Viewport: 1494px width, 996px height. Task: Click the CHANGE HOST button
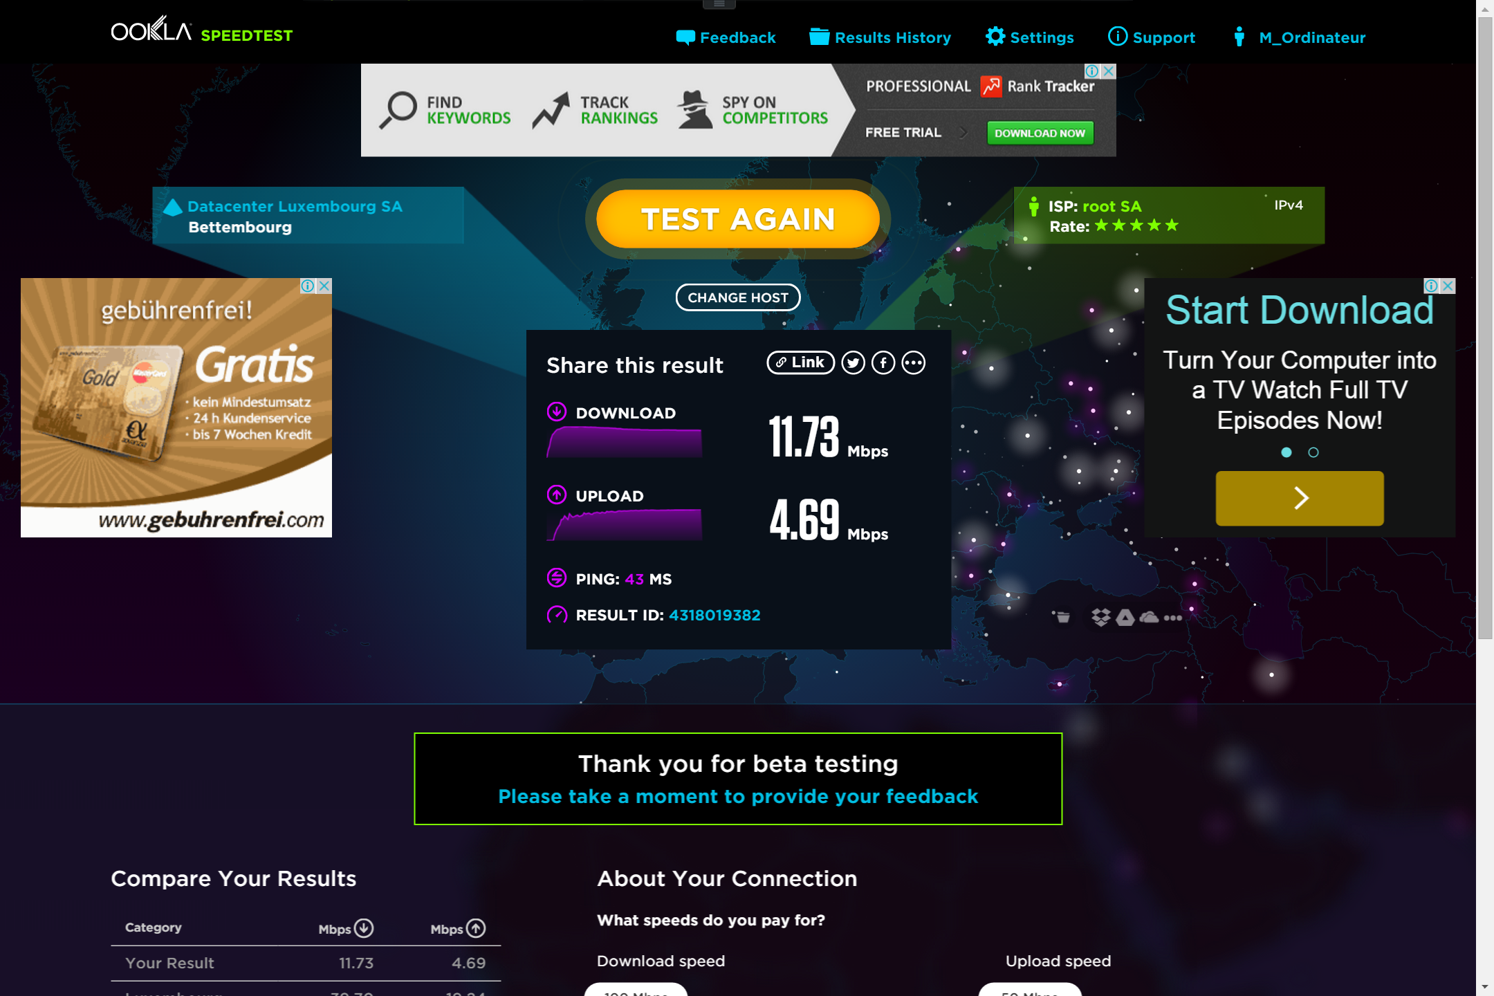click(x=737, y=297)
